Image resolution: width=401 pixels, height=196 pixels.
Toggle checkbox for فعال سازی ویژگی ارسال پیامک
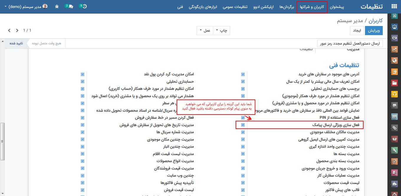click(243, 125)
